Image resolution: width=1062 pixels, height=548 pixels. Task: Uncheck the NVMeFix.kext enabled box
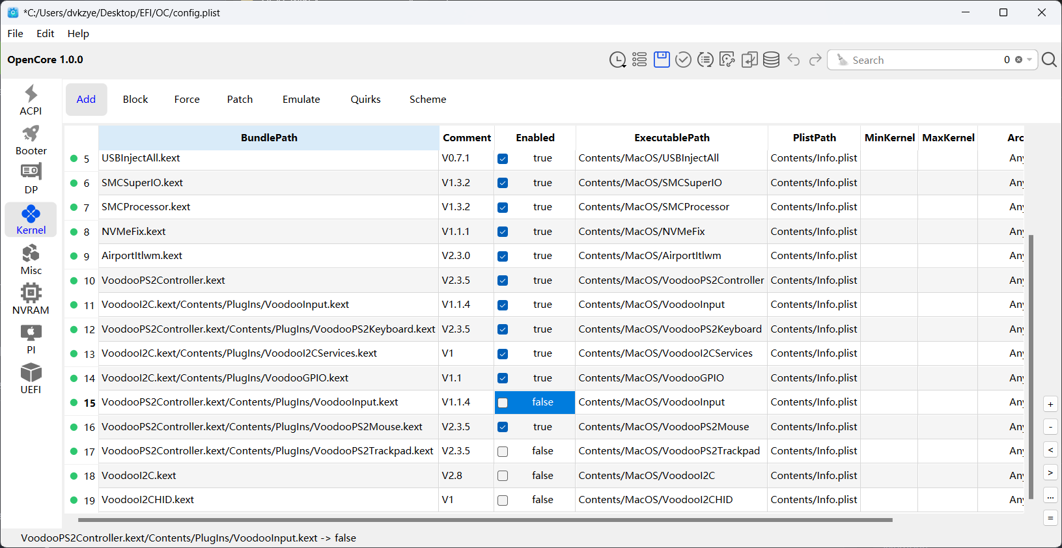(503, 232)
